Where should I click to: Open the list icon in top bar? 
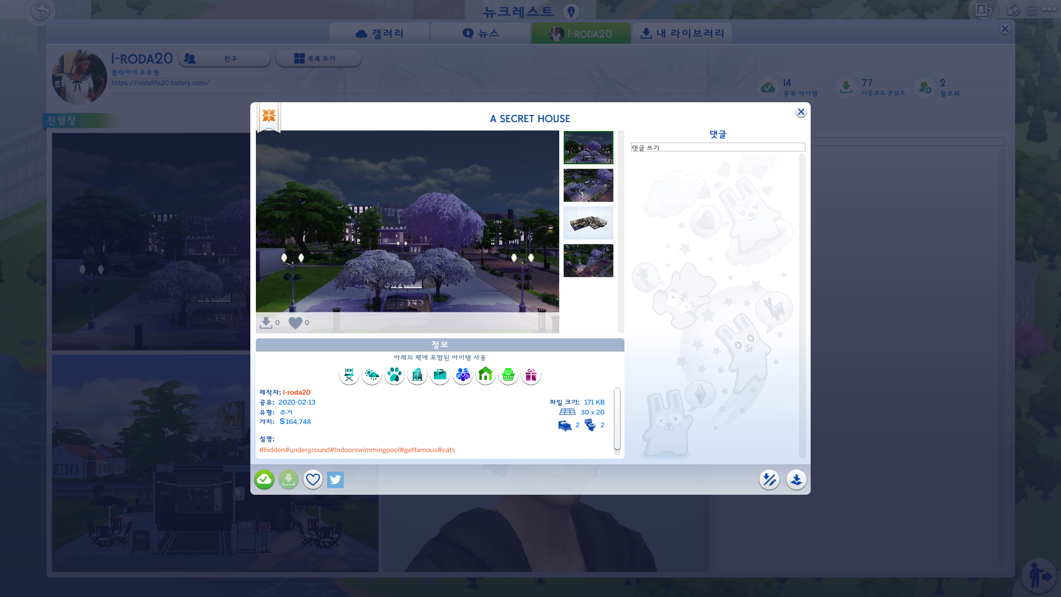click(x=1032, y=9)
